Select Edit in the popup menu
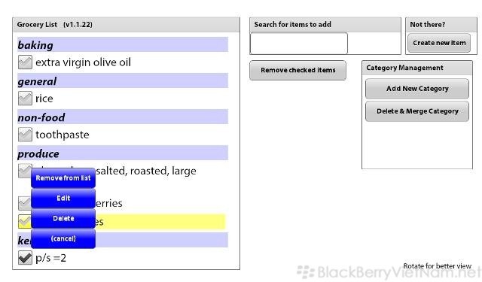This screenshot has height=282, width=482. [x=63, y=199]
